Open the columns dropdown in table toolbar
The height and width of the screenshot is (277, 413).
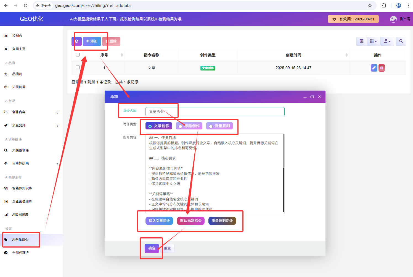click(x=373, y=41)
